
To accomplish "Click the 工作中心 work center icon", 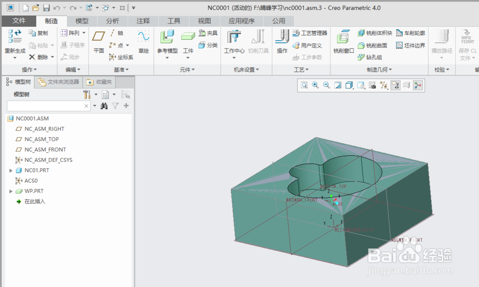I will pyautogui.click(x=234, y=37).
